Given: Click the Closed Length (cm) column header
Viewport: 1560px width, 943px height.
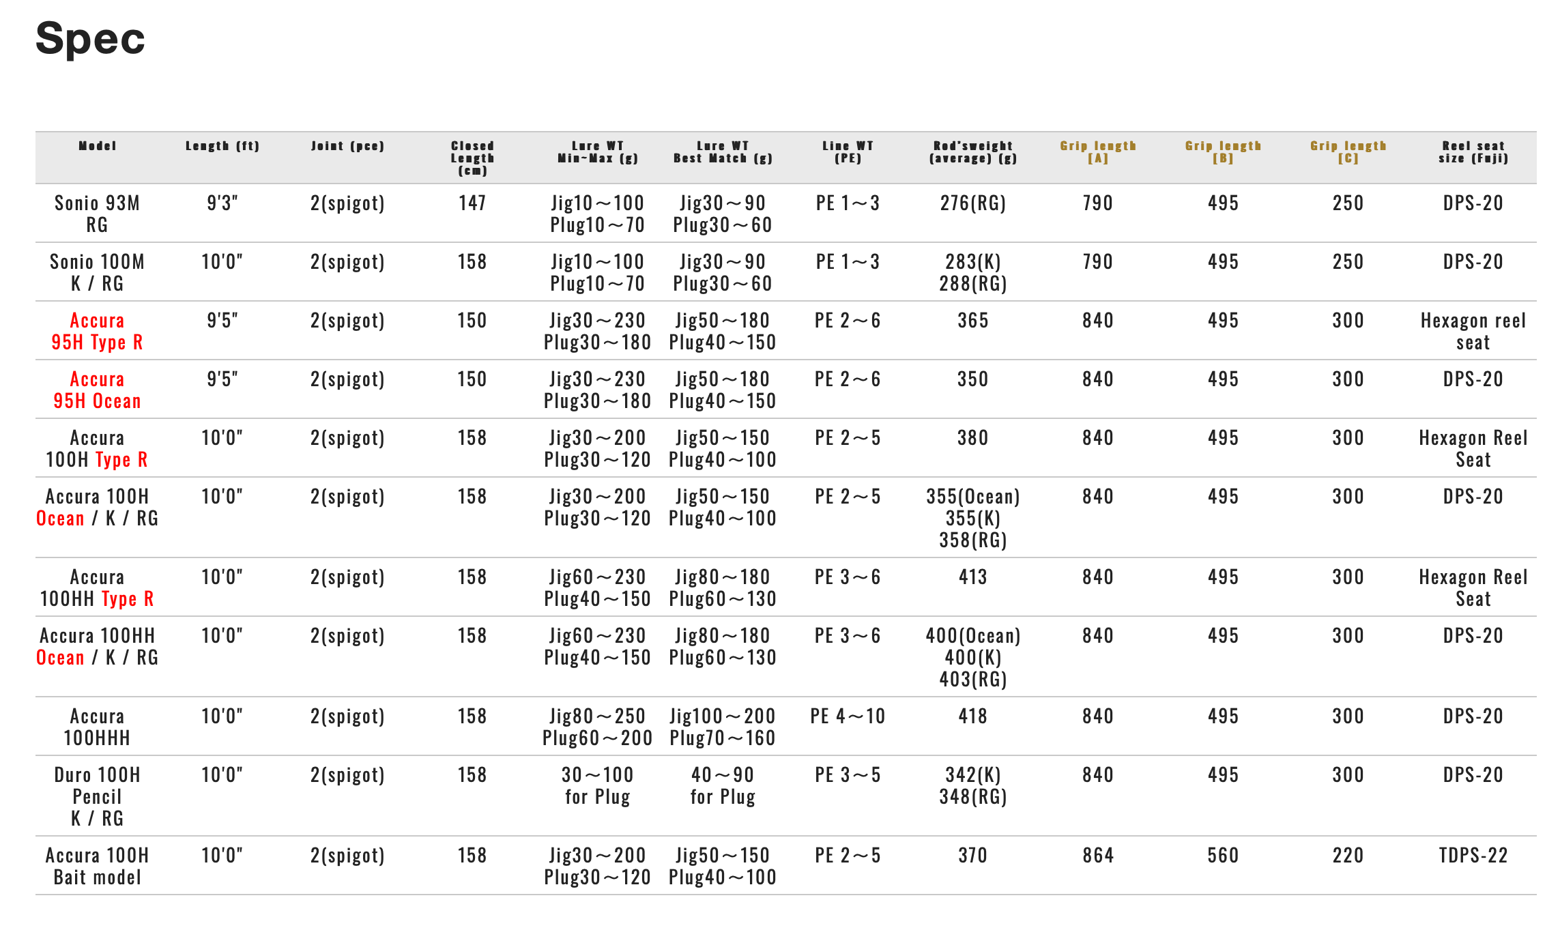Looking at the screenshot, I should tap(472, 158).
